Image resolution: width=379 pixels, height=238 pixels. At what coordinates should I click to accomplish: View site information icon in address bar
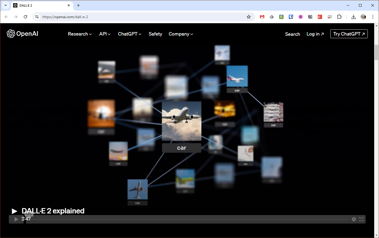click(37, 17)
